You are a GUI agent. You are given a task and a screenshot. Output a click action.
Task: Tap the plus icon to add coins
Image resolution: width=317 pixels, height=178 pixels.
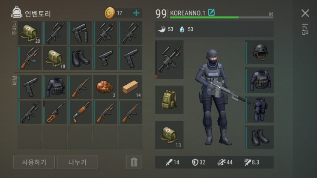pyautogui.click(x=136, y=13)
